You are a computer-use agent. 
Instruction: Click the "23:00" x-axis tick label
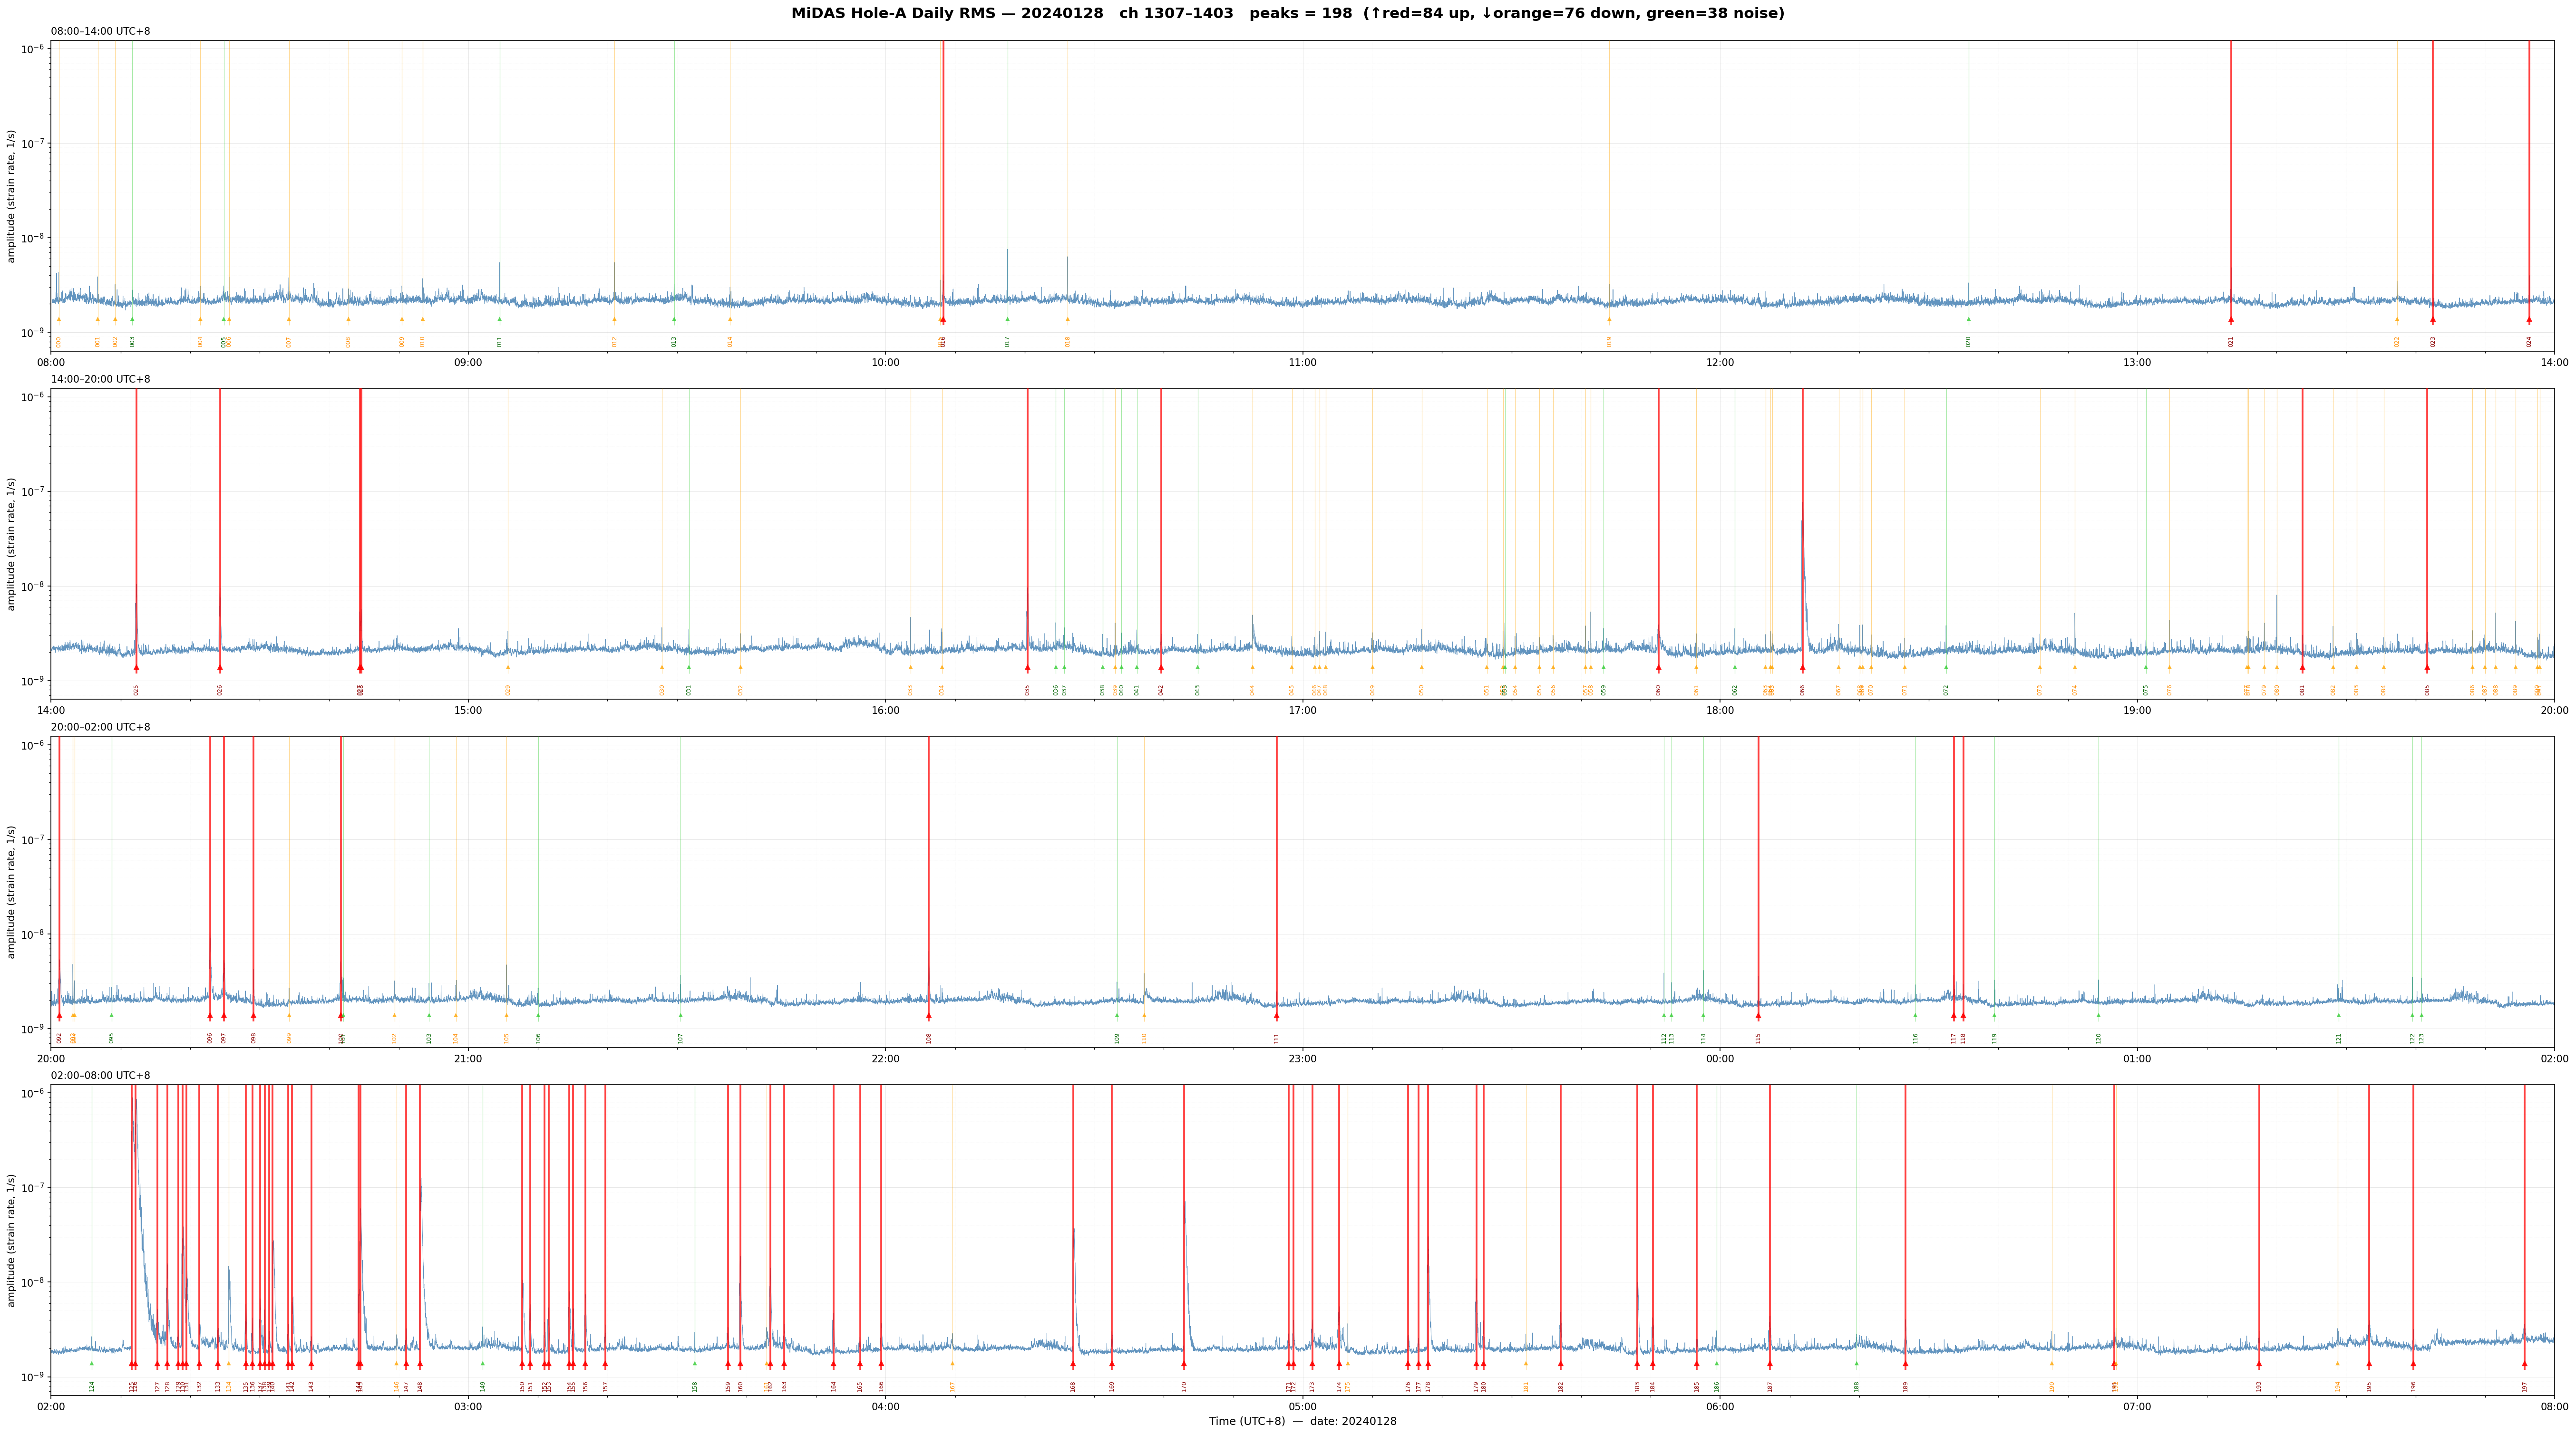1302,1058
